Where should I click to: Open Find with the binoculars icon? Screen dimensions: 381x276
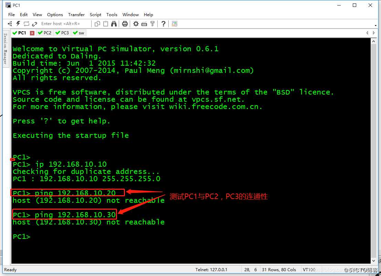[x=114, y=24]
